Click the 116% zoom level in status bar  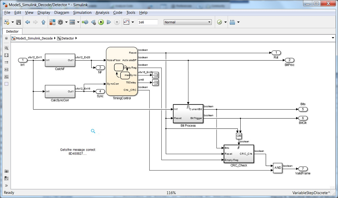[171, 193]
